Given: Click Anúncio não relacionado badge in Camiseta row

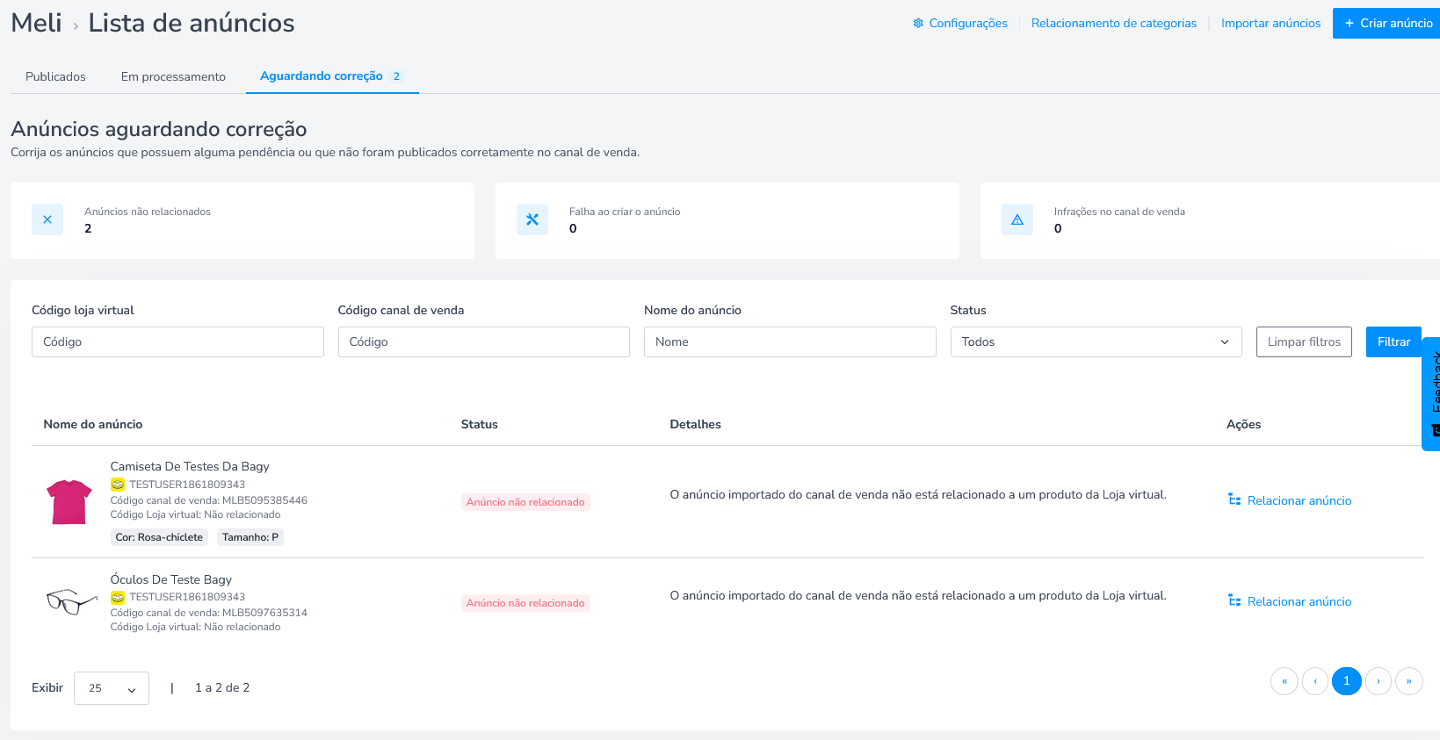Looking at the screenshot, I should click(x=525, y=502).
